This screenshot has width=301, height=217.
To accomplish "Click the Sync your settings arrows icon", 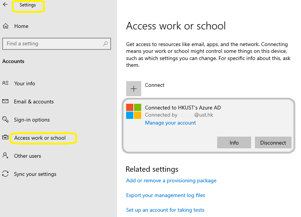I will [5, 174].
